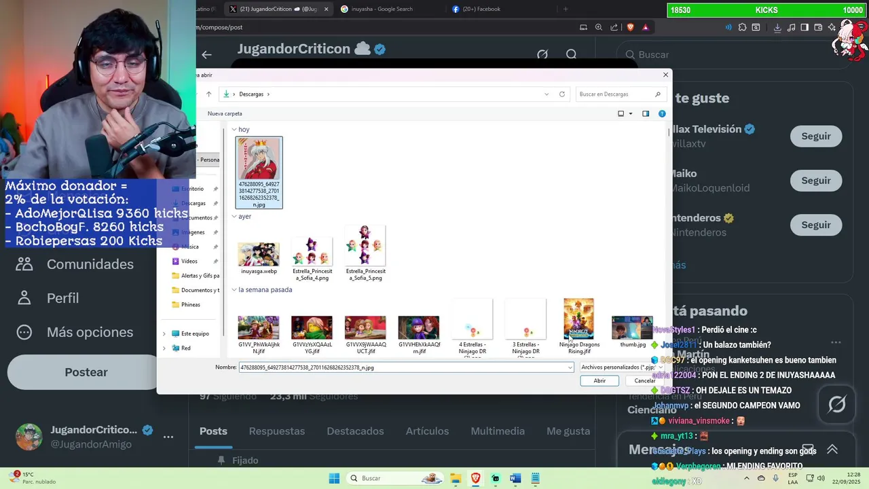Show hidden system tray icons
This screenshot has height=489, width=869.
[746, 478]
